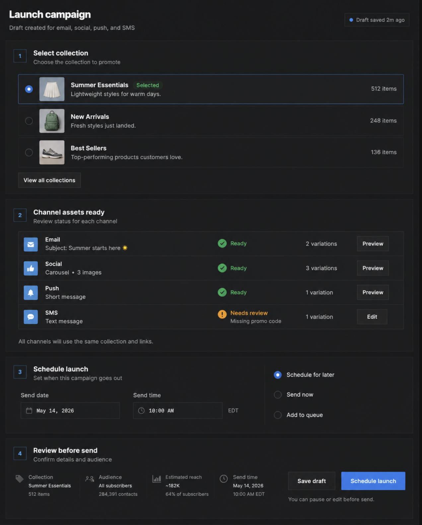
Task: Click the Audience people icon
Action: pyautogui.click(x=90, y=479)
